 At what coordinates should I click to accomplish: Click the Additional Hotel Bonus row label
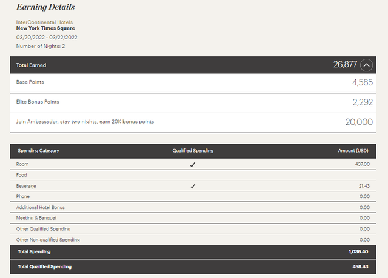point(41,207)
